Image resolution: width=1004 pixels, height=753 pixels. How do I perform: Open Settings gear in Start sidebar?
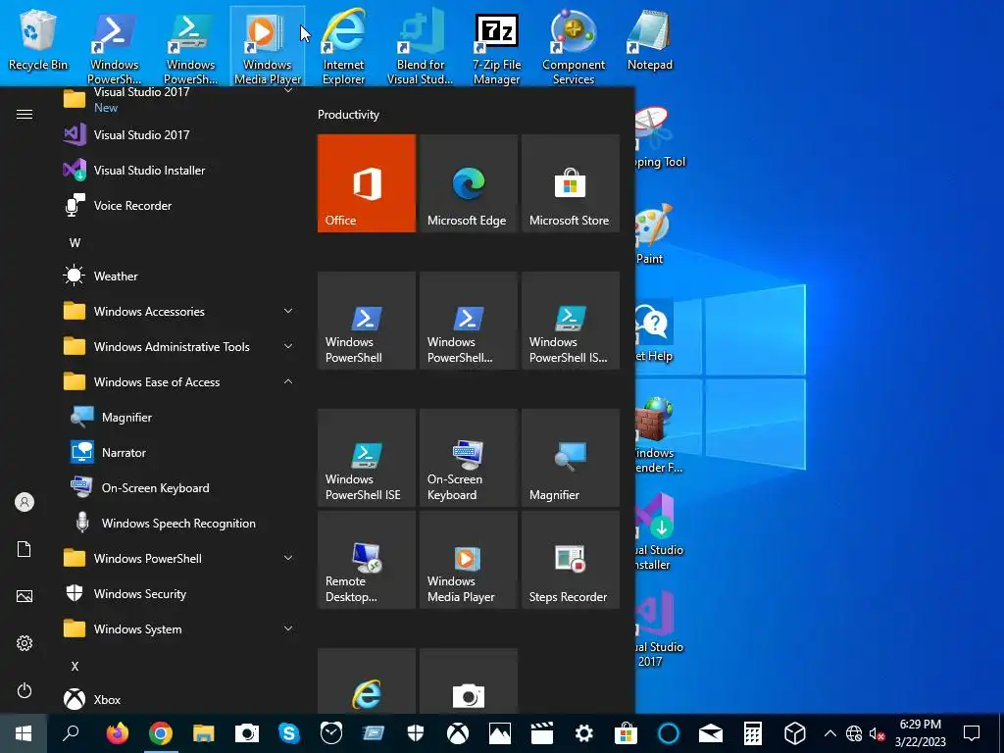(25, 643)
